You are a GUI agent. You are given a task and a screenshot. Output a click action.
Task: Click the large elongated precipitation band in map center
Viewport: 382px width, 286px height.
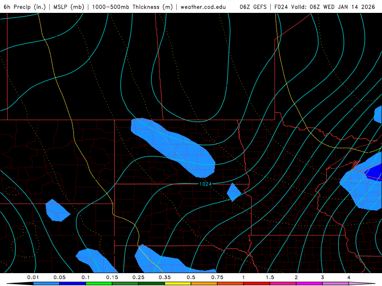173,147
